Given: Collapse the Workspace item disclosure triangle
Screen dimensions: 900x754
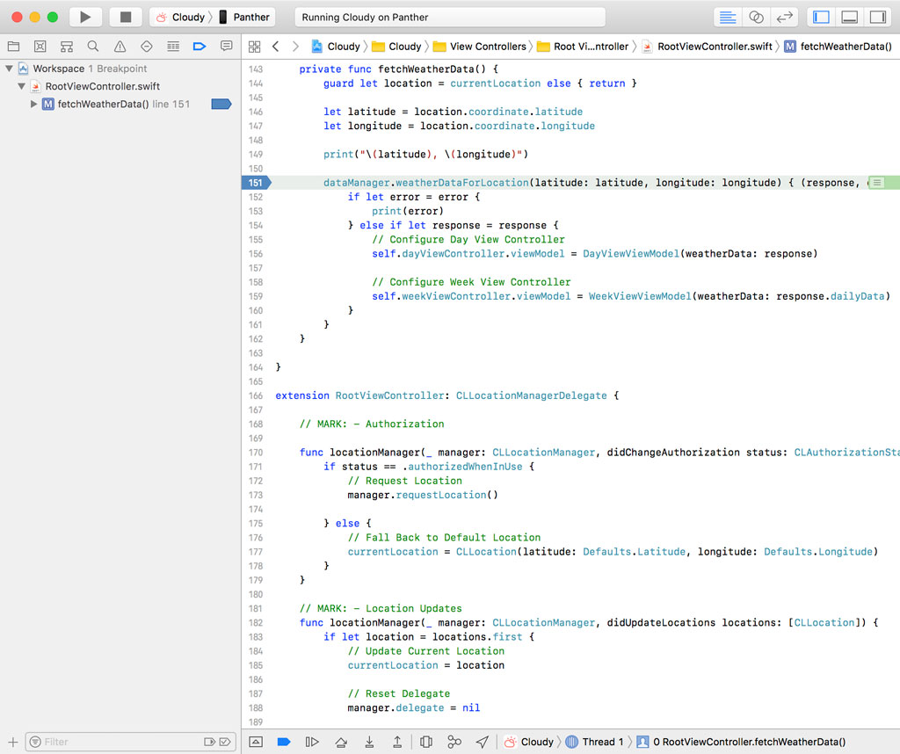Looking at the screenshot, I should tap(9, 69).
